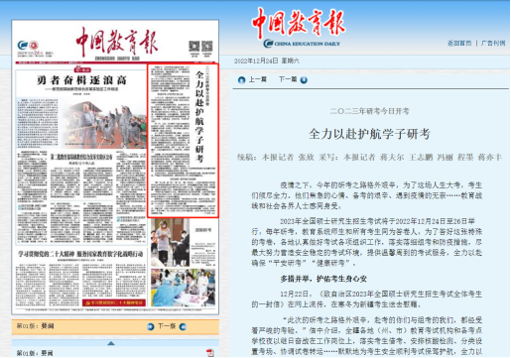The width and height of the screenshot is (511, 358).
Task: Open the 勇者奋楫逐浪高 headline article on newspaper
Action: (81, 80)
